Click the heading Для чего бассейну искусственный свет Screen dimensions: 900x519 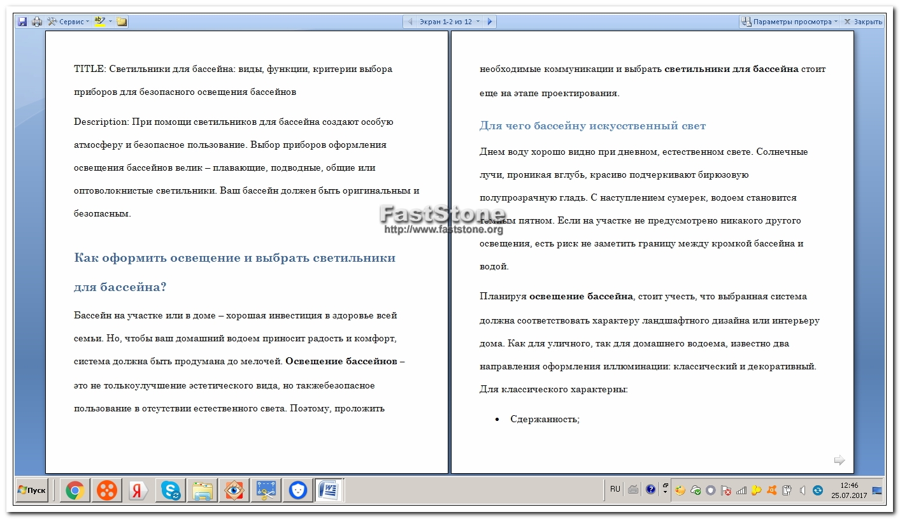(592, 125)
